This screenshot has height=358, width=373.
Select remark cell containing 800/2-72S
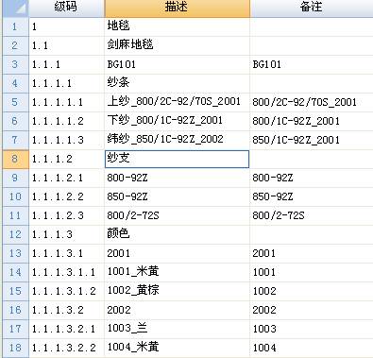tap(312, 215)
